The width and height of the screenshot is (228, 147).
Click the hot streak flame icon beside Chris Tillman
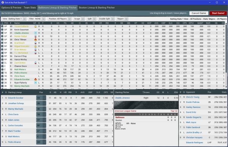tap(35, 40)
